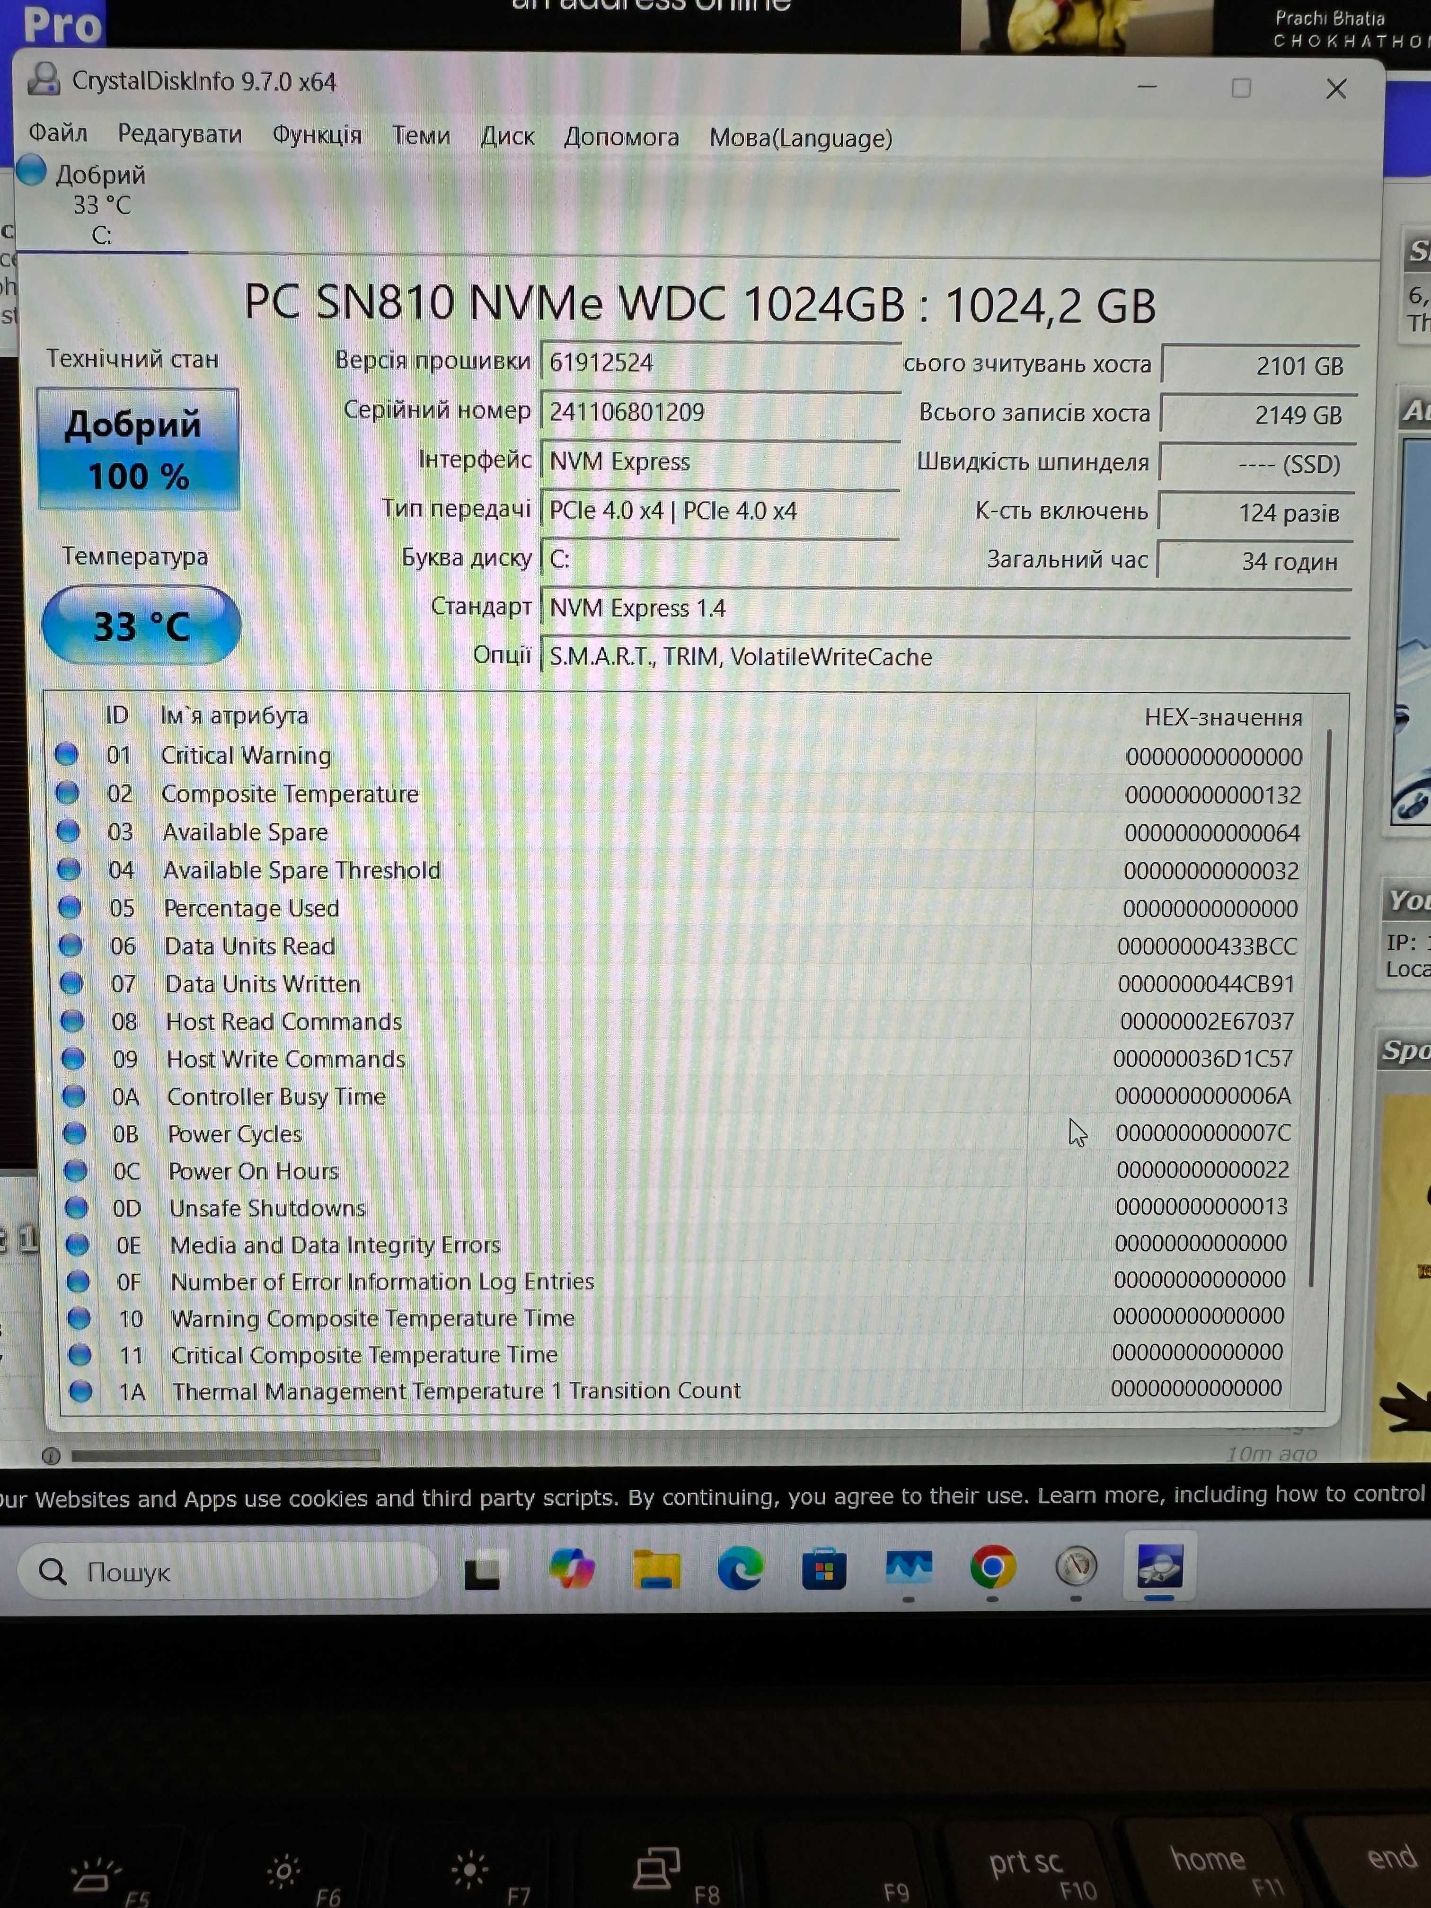Open Google Chrome from the taskbar
This screenshot has width=1431, height=1908.
993,1566
